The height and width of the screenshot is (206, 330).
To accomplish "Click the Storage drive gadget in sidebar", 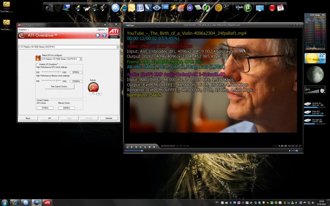I will 315,121.
